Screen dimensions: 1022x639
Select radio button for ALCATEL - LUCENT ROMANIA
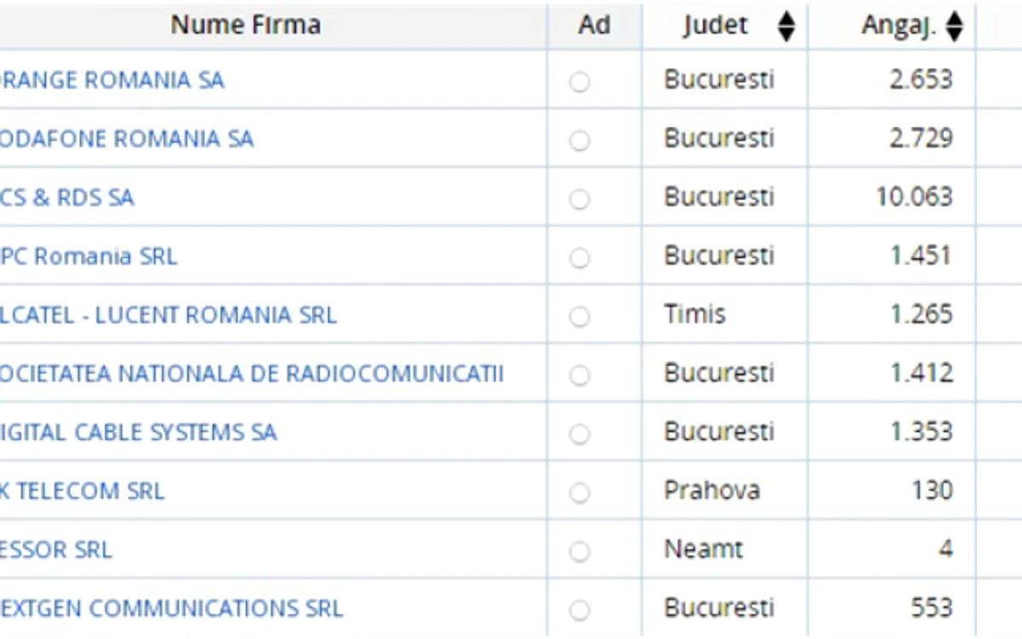(x=580, y=317)
